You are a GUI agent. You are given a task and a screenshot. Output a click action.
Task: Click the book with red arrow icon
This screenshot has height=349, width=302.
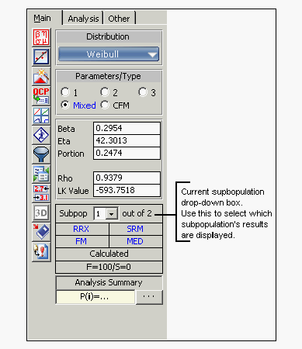[x=41, y=232]
